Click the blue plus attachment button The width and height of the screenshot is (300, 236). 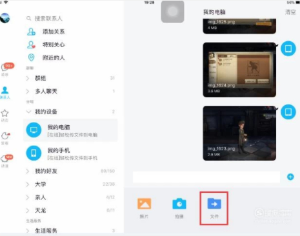point(290,177)
